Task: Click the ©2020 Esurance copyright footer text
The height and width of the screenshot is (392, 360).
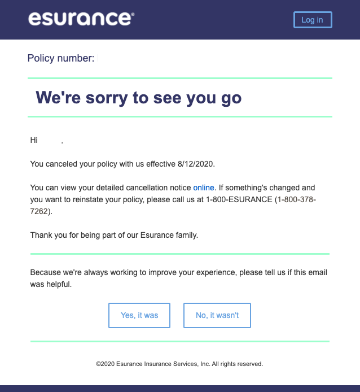Action: 179,364
